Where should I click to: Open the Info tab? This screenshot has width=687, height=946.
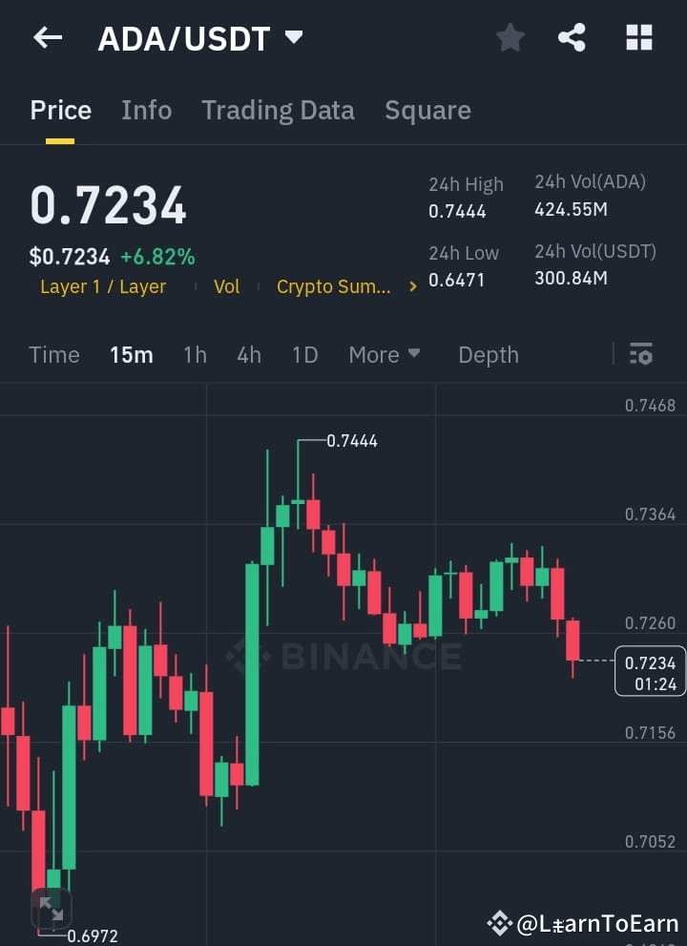[146, 110]
